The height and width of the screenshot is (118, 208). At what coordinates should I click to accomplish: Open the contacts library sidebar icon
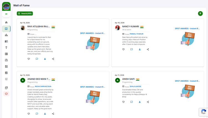coord(6,88)
